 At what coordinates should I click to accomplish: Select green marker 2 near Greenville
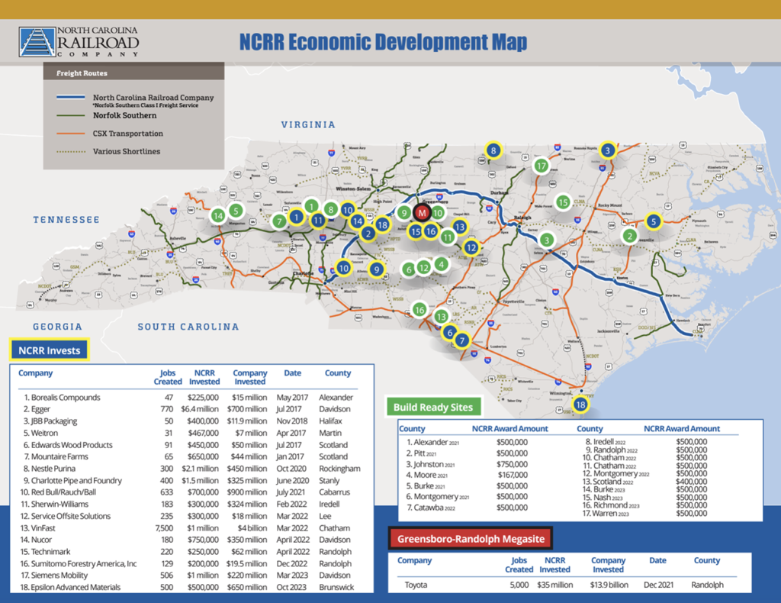pyautogui.click(x=629, y=236)
